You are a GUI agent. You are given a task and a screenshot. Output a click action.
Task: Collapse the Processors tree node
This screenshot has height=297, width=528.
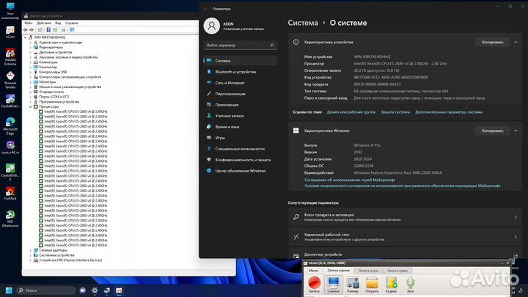(x=31, y=106)
